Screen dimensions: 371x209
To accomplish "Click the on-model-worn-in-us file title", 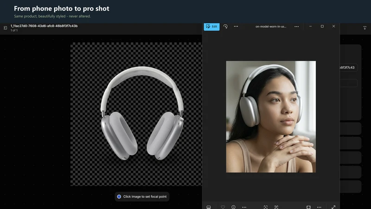I will pyautogui.click(x=271, y=26).
